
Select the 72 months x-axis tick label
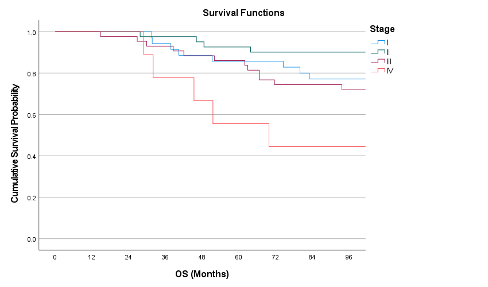click(276, 257)
